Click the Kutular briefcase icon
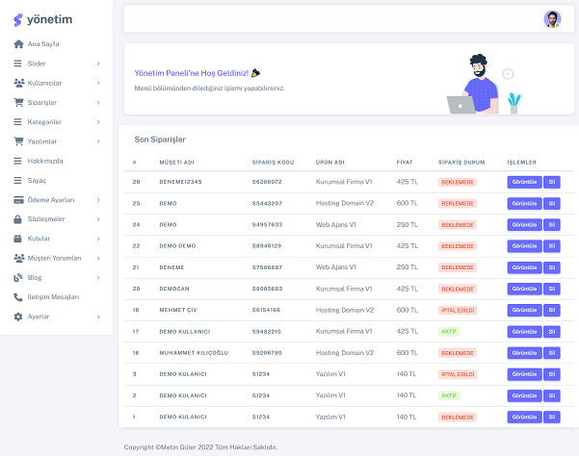 (18, 239)
